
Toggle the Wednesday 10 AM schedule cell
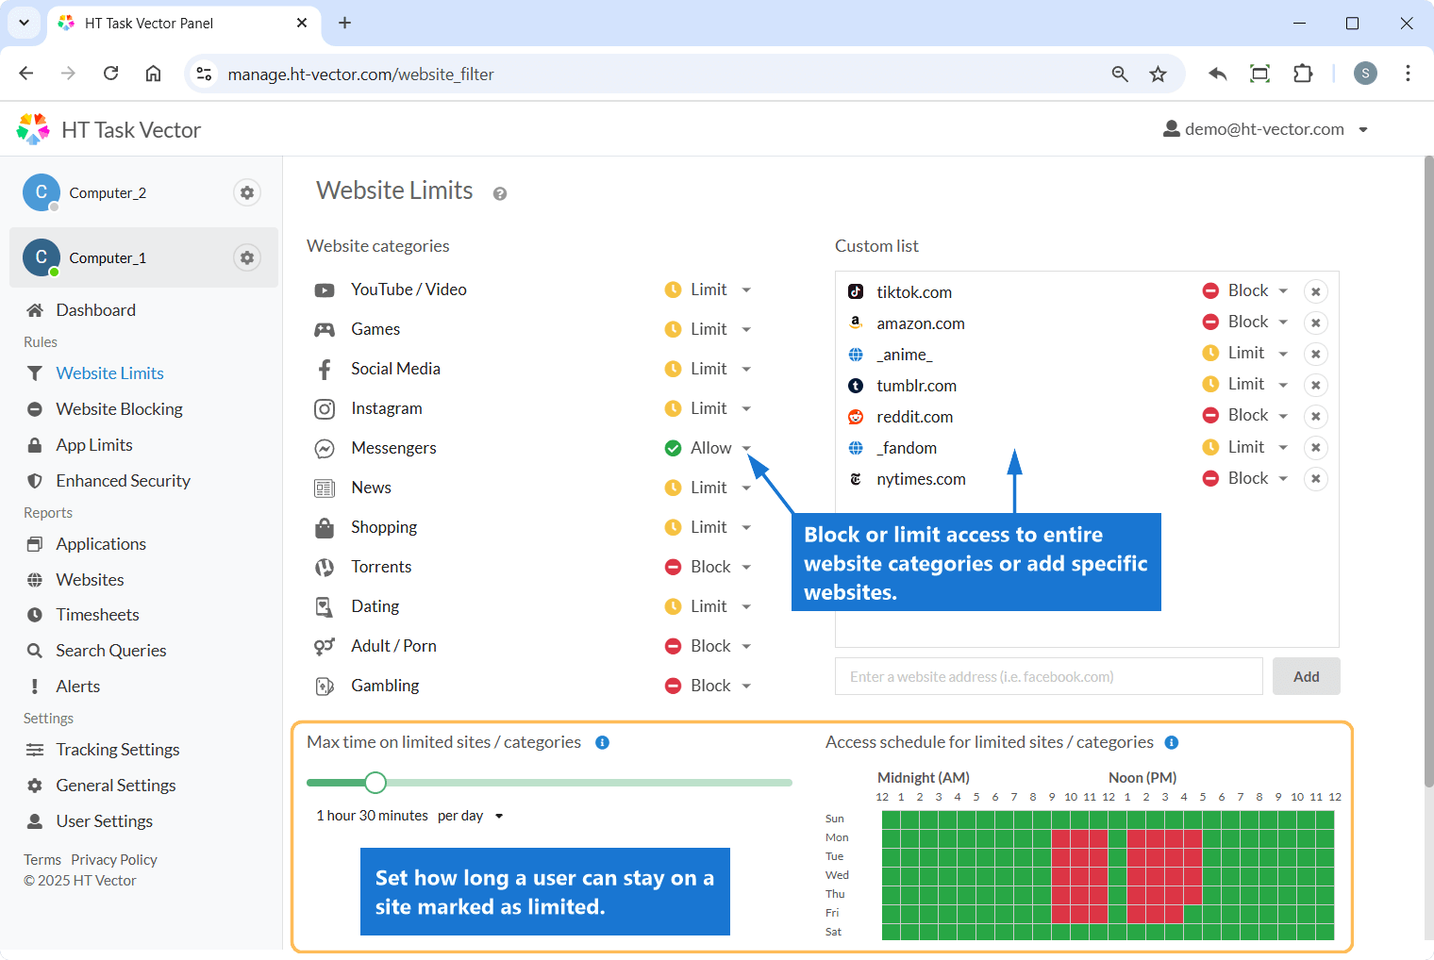coord(1079,875)
